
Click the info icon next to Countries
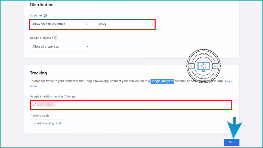(45, 16)
